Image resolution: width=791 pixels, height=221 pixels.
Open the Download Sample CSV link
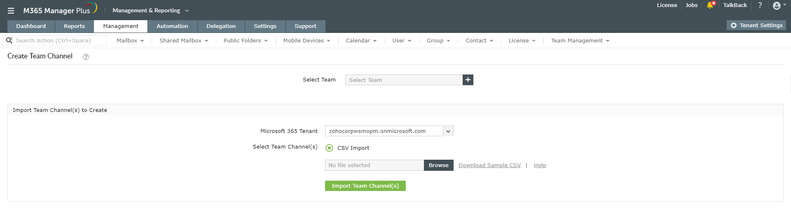(x=489, y=165)
